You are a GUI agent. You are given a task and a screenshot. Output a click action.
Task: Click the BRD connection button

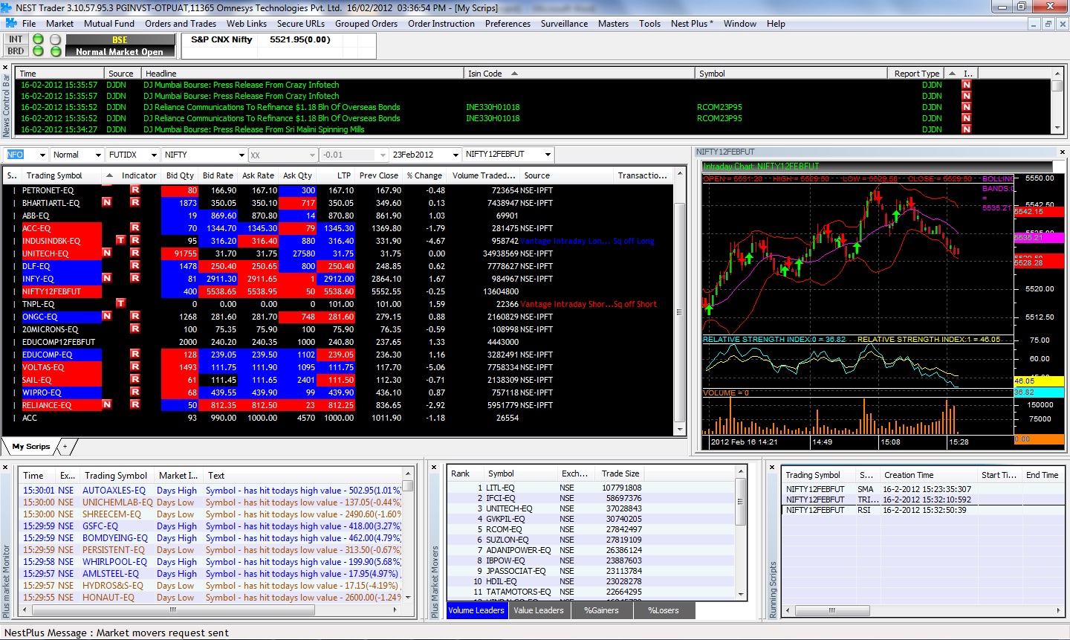point(16,51)
